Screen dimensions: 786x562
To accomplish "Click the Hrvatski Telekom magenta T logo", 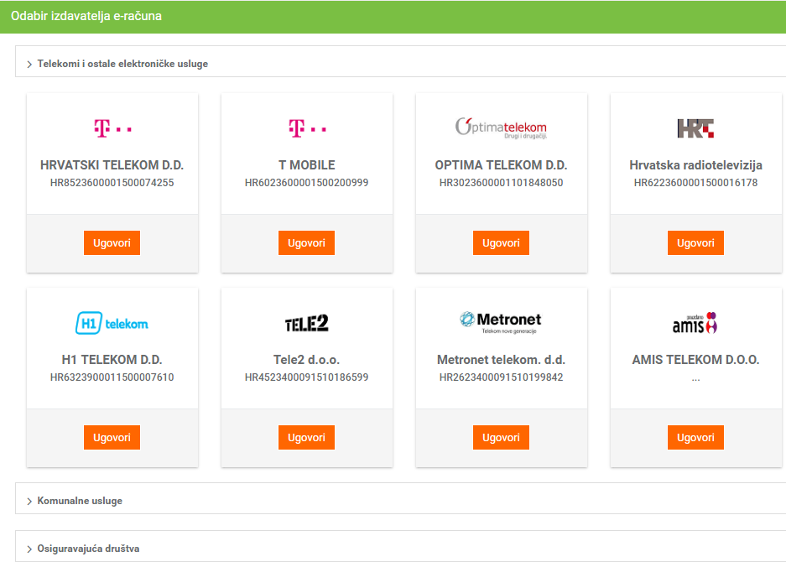I will (x=112, y=128).
